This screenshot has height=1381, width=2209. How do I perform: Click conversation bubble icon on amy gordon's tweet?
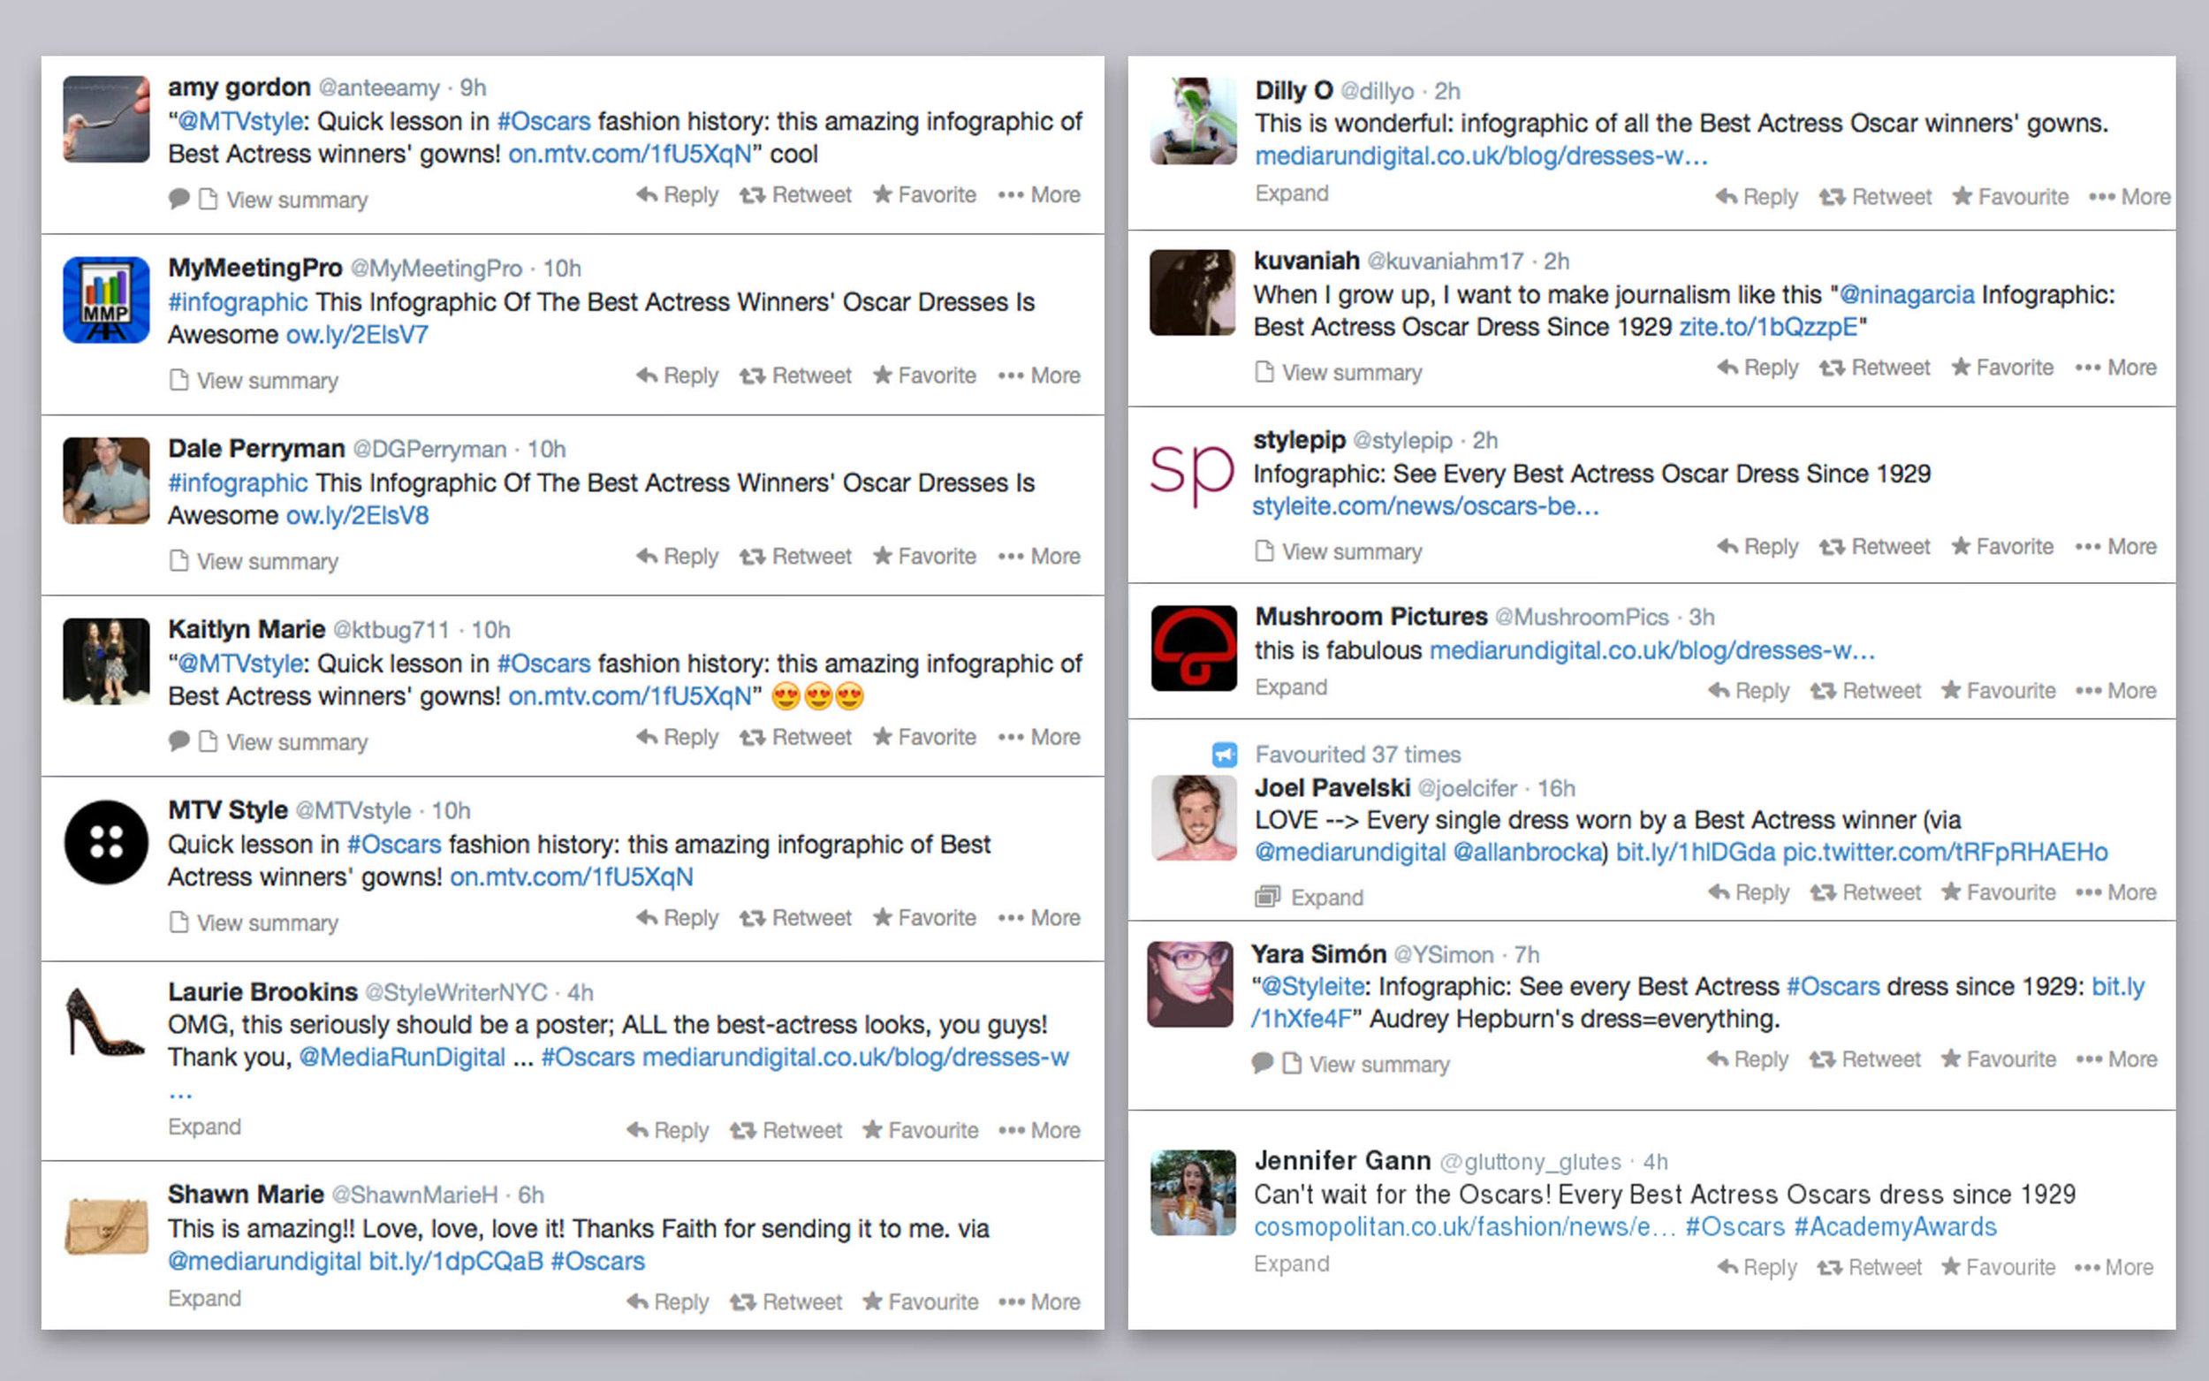179,198
